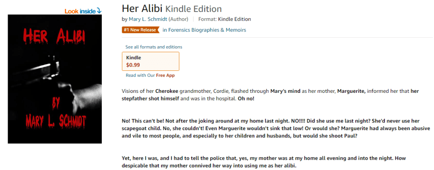Click the author name printed on the cover
434x170 pixels.
point(54,123)
